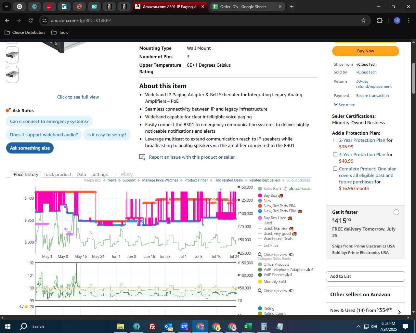Open Manage Price Watches link
Viewport: 416px width, 333px height.
pyautogui.click(x=160, y=180)
